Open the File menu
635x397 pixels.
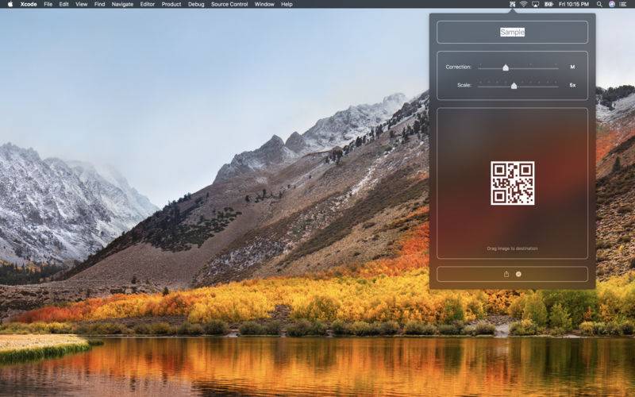48,4
